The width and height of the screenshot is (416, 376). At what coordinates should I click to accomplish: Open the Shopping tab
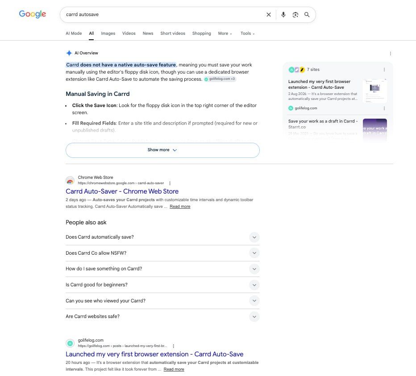coord(202,33)
